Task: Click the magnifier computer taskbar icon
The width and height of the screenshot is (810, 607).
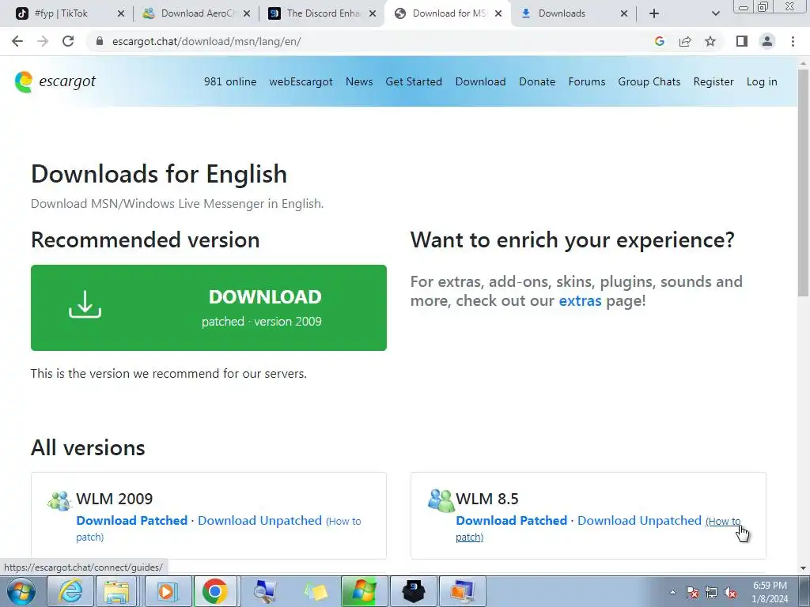Action: click(x=266, y=591)
